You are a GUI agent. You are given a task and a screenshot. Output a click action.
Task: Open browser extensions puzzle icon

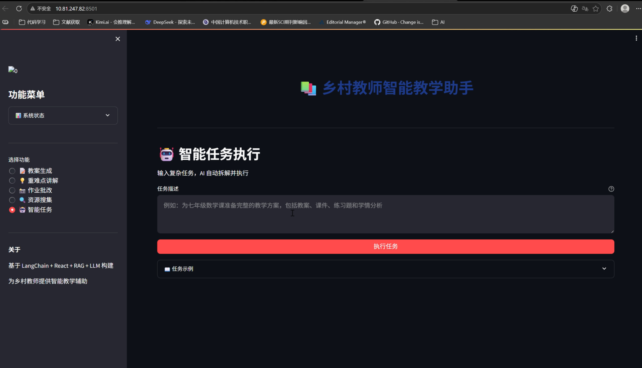(x=609, y=9)
